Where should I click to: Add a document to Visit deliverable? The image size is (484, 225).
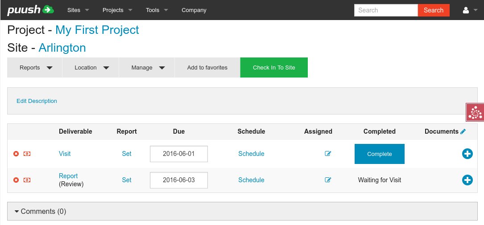(x=467, y=154)
